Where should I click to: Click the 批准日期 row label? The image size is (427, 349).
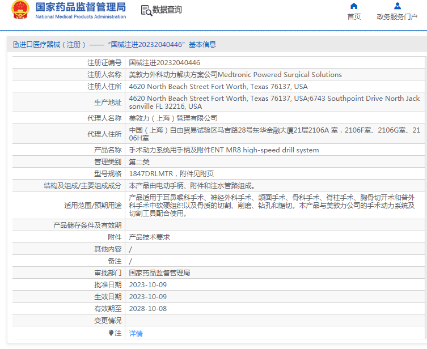tap(108, 285)
